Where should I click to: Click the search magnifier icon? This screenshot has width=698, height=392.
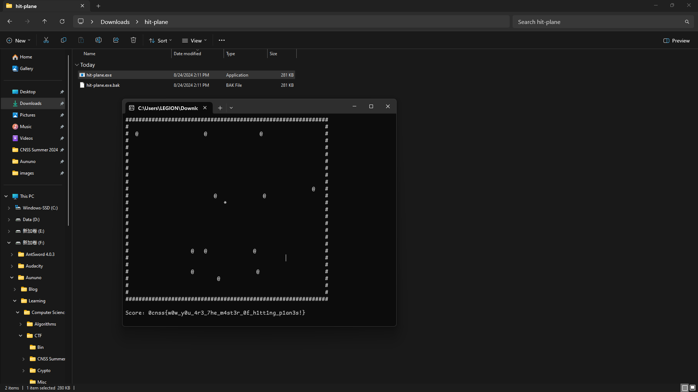pyautogui.click(x=687, y=22)
